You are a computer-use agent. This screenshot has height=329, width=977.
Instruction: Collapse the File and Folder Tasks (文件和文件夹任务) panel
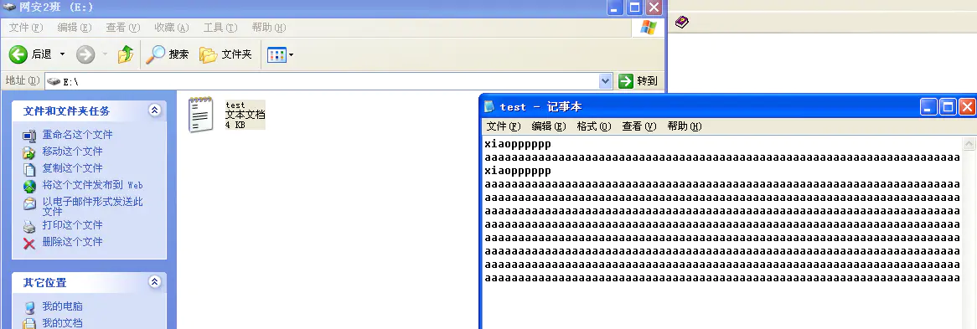(154, 111)
